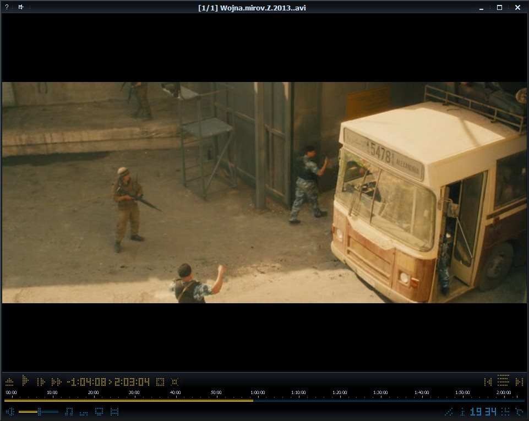The image size is (529, 421).
Task: Click the elapsed time display -1:04:08
Action: [x=86, y=382]
